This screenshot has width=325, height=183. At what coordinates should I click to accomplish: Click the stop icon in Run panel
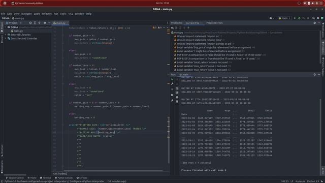coord(172,89)
